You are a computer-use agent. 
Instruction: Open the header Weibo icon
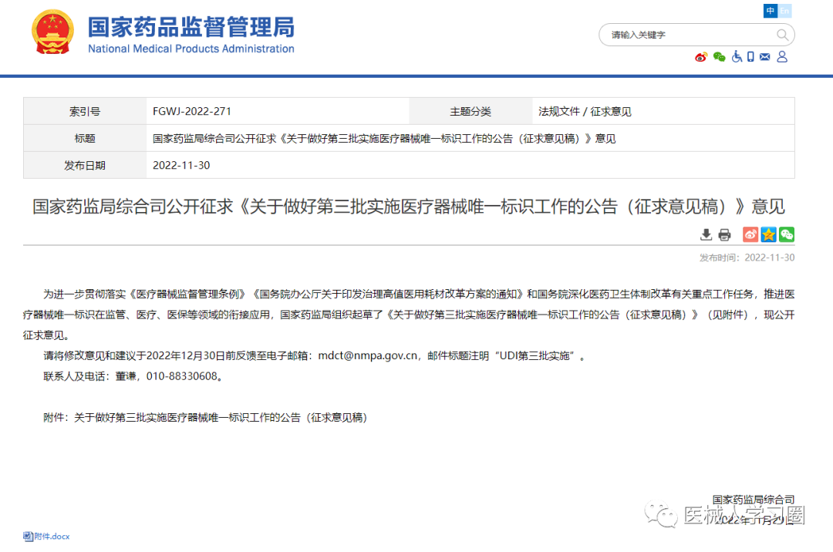(701, 57)
